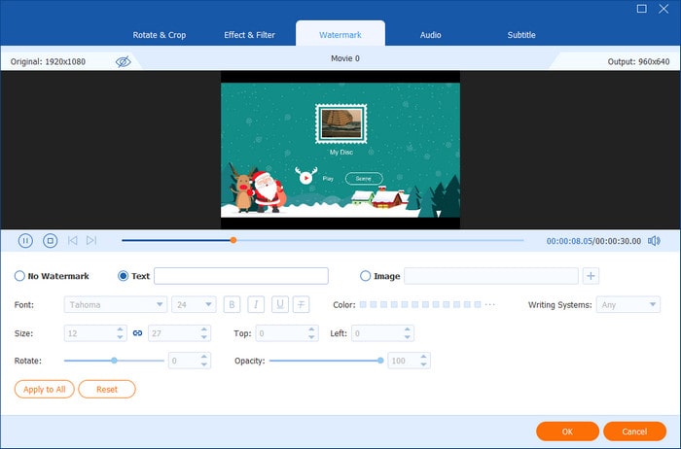Select the No Watermark option
The image size is (681, 449).
(x=20, y=276)
